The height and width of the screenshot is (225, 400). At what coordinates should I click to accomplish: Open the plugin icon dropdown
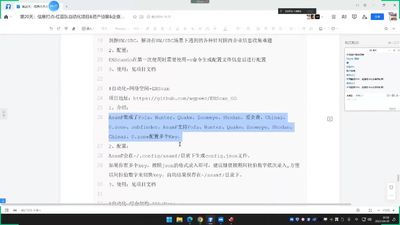point(334,29)
